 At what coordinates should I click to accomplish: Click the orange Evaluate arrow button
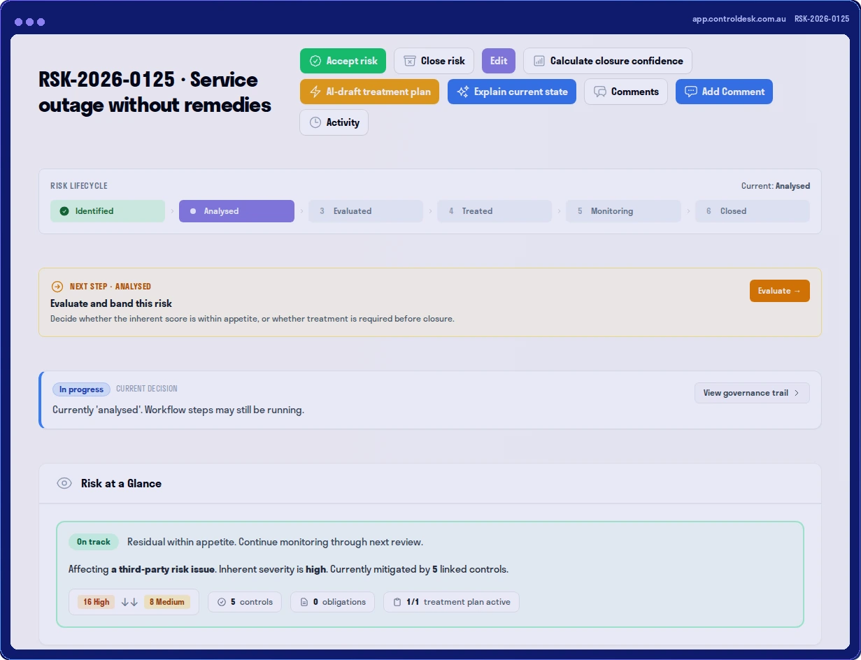pos(780,291)
